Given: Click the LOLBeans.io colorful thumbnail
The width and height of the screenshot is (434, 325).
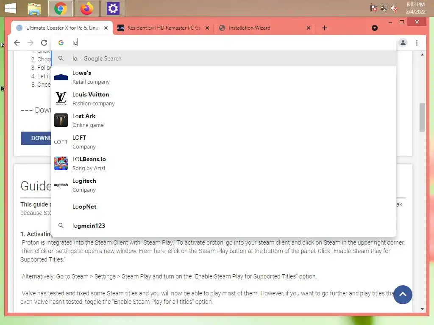Looking at the screenshot, I should [61, 163].
